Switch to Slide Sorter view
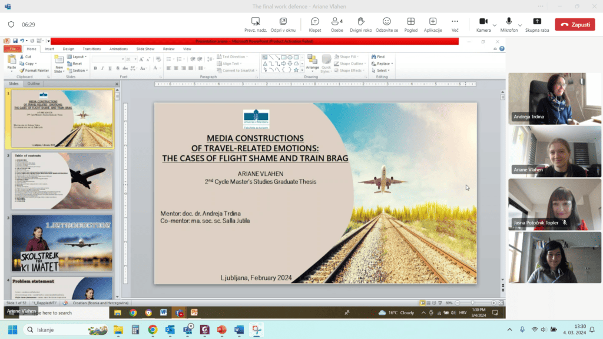Screen dimensions: 603x339 pyautogui.click(x=428, y=304)
